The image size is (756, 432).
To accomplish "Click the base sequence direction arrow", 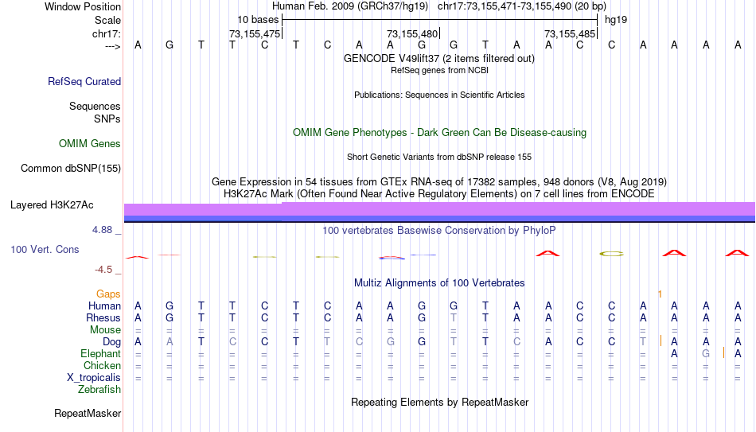I will pos(113,46).
